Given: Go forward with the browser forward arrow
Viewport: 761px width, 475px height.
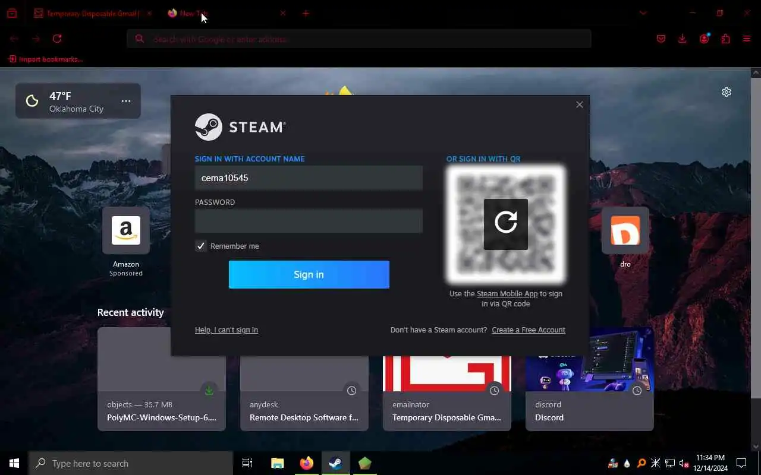Looking at the screenshot, I should 36,39.
